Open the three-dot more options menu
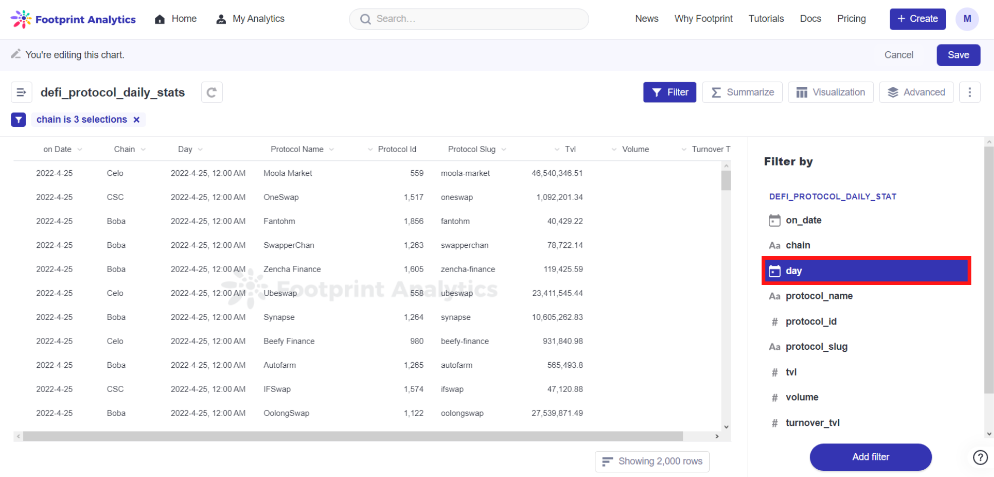 point(970,92)
